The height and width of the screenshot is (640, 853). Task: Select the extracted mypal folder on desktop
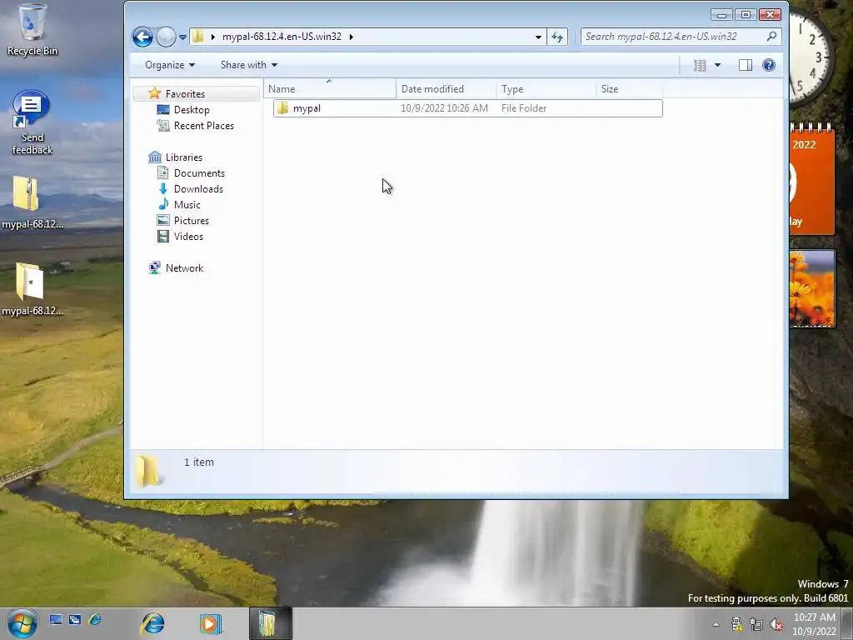(x=32, y=289)
